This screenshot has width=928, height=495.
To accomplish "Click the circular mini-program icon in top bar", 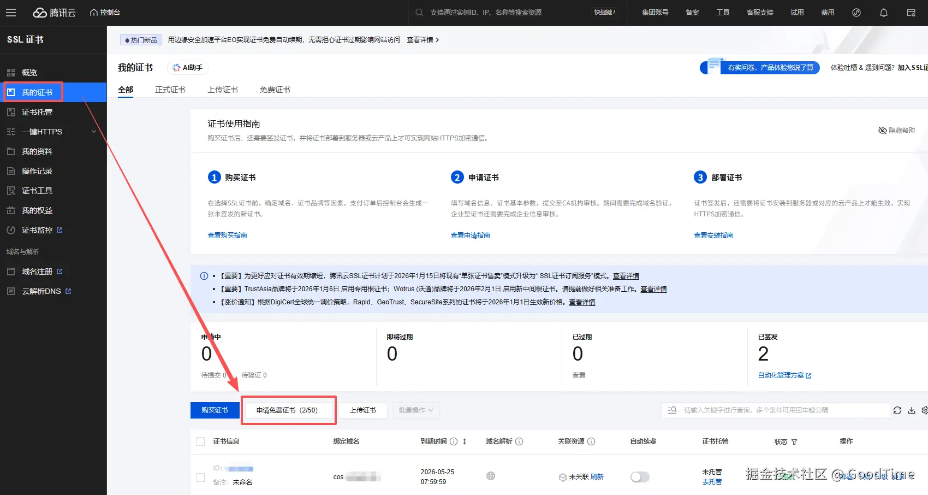I will click(x=856, y=13).
